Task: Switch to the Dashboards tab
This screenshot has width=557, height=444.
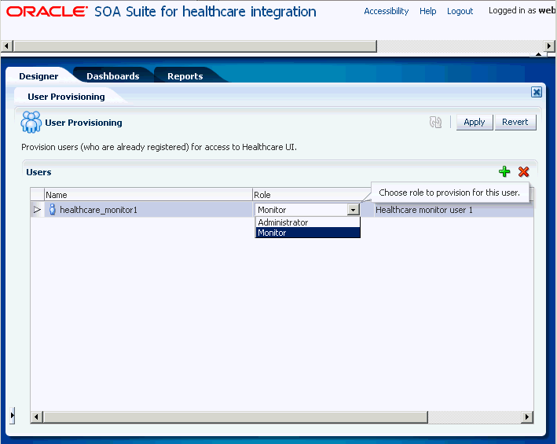Action: (113, 76)
